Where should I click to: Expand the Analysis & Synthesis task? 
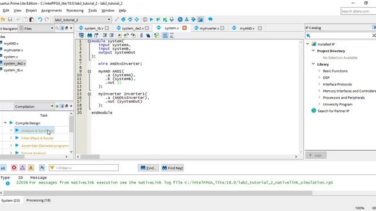[11, 130]
